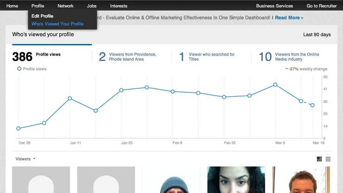Open the Home menu
Screen dimensions: 343x193
[12, 6]
